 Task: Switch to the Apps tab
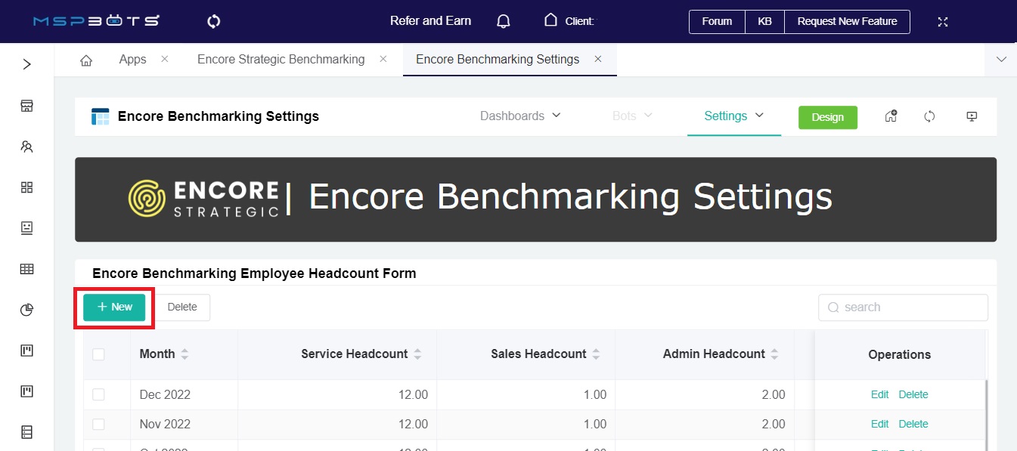click(133, 59)
